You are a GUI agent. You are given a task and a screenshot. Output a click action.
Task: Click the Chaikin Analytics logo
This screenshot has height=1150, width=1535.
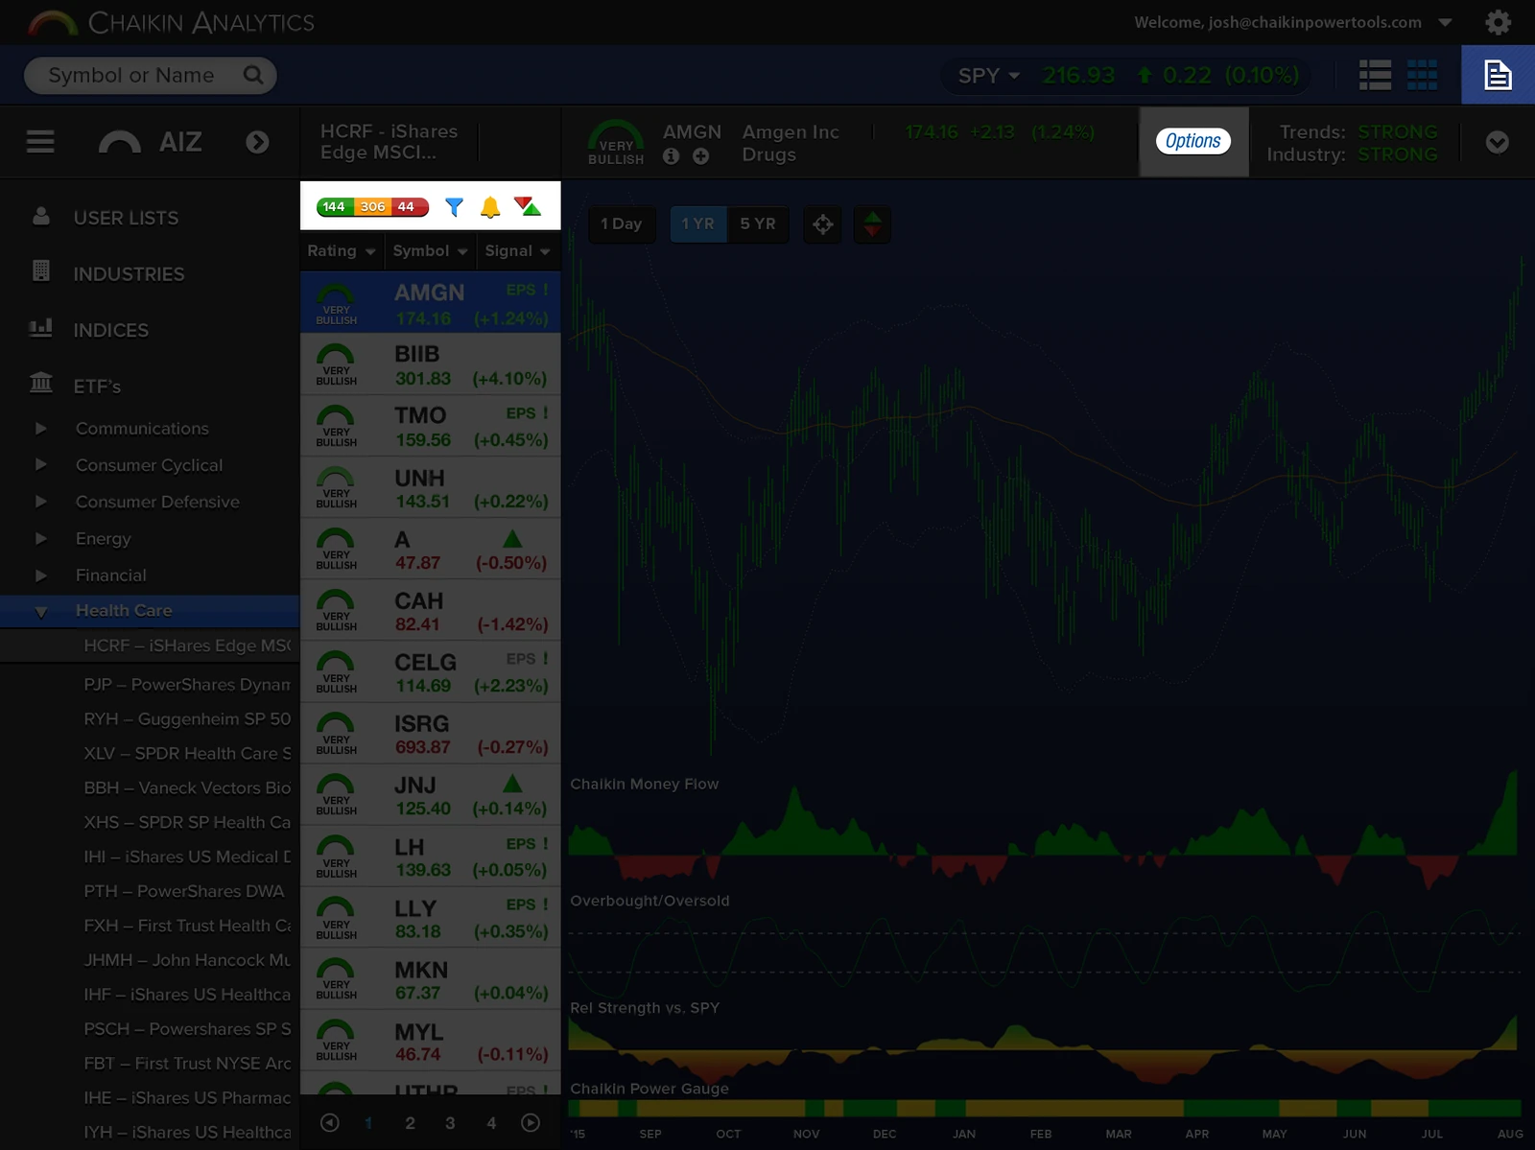[171, 22]
